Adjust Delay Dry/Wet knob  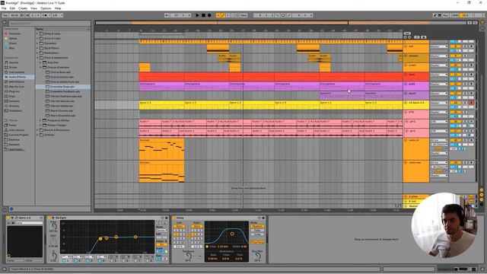257,256
